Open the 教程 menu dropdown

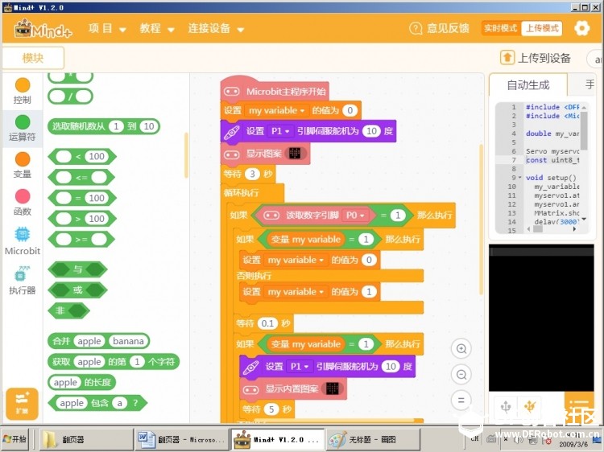pyautogui.click(x=157, y=28)
